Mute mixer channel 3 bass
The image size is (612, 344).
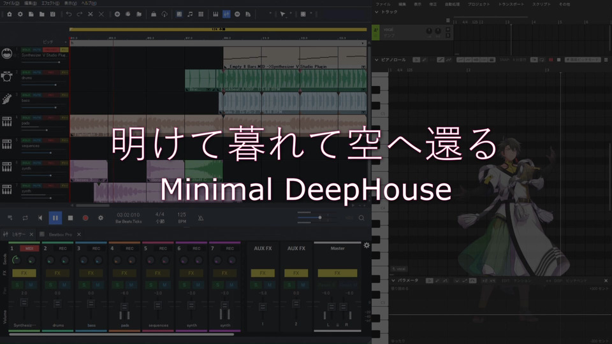(x=98, y=285)
